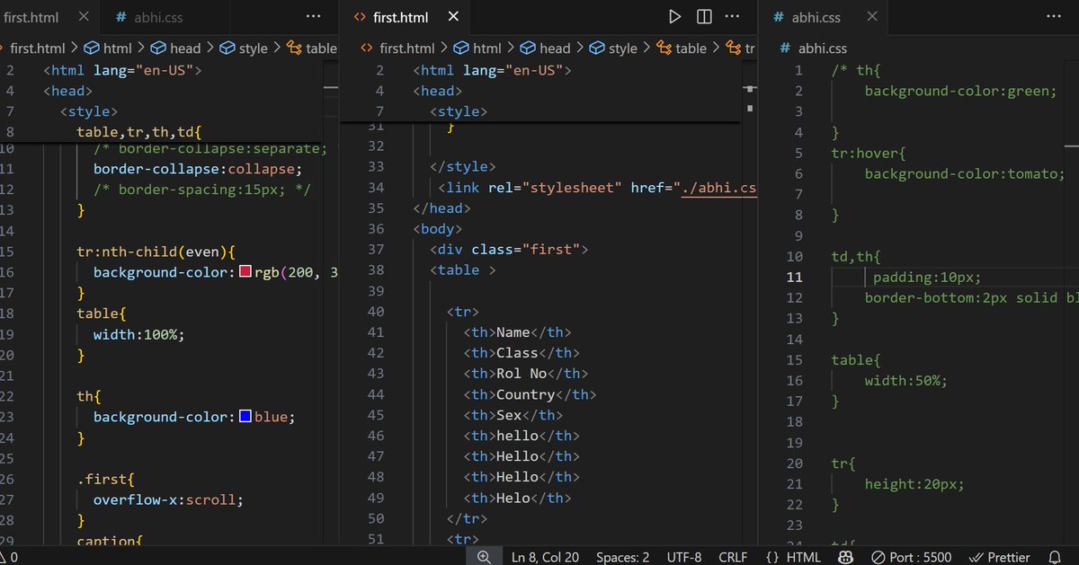Split the editor with the split icon
The width and height of the screenshot is (1079, 565).
tap(704, 15)
